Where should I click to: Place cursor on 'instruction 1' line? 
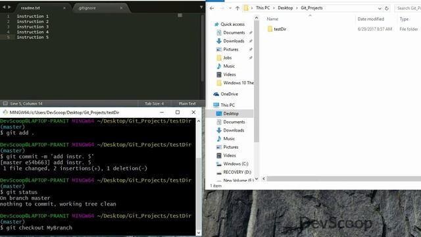point(33,16)
